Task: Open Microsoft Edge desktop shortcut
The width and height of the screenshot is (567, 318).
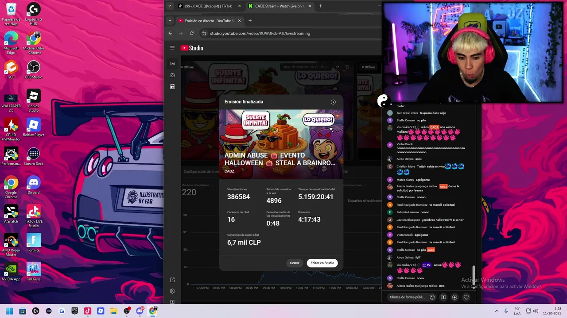Action: coord(11,42)
